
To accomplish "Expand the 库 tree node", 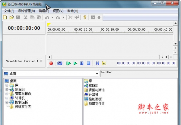I will point(7,85).
